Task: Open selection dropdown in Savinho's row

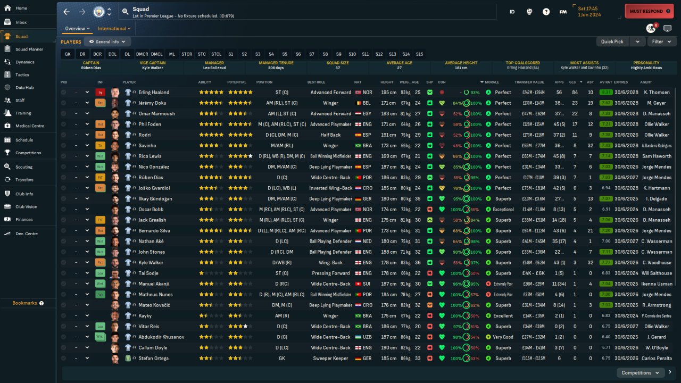Action: coord(87,145)
